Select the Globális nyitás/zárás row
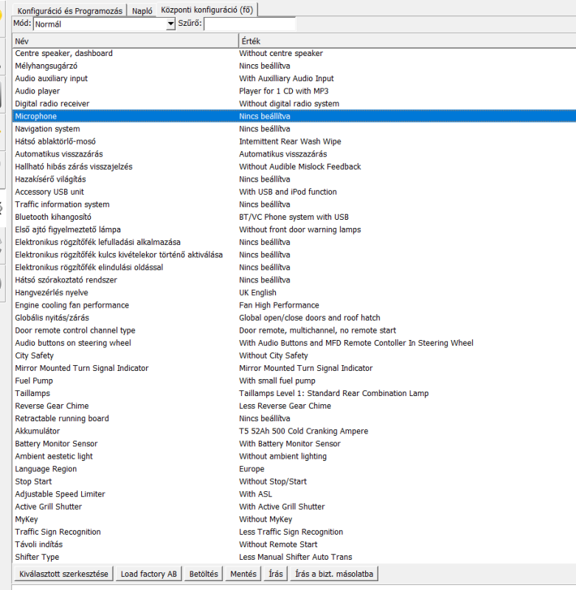Screen dimensions: 576x590 pyautogui.click(x=294, y=318)
